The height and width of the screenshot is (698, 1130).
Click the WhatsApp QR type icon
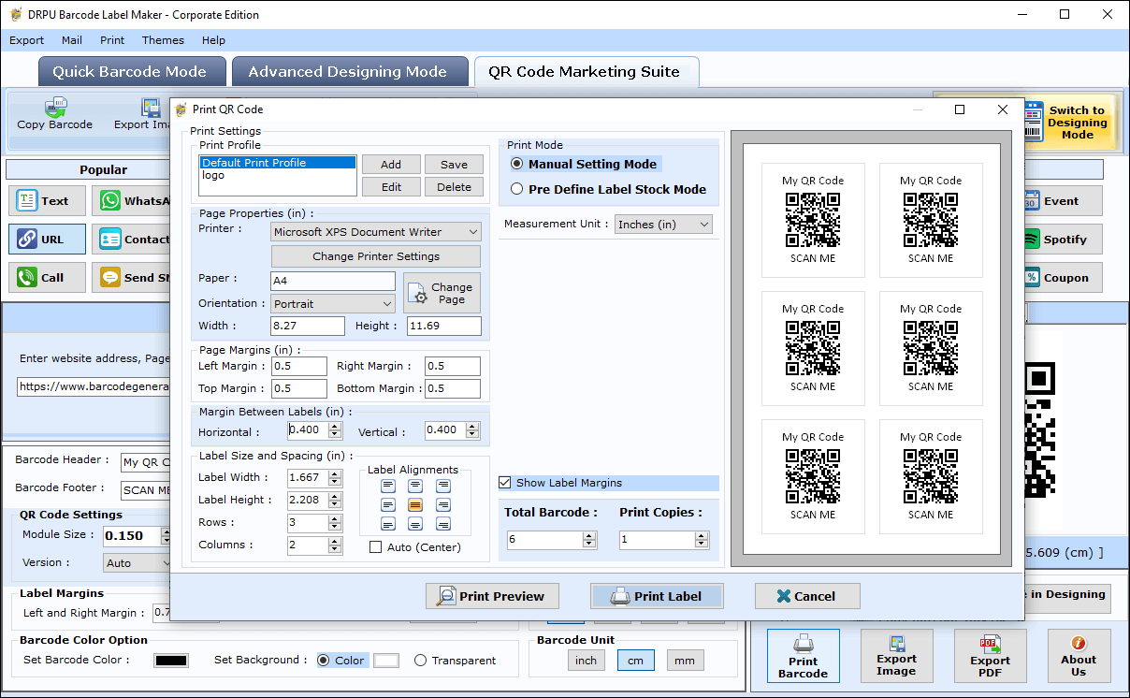(110, 200)
